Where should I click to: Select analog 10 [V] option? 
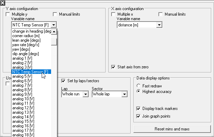(x=31, y=99)
